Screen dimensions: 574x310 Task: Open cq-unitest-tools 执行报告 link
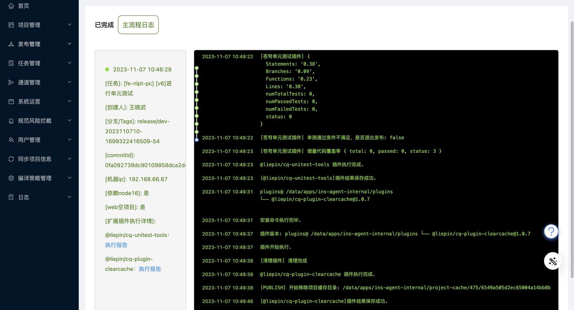click(116, 245)
